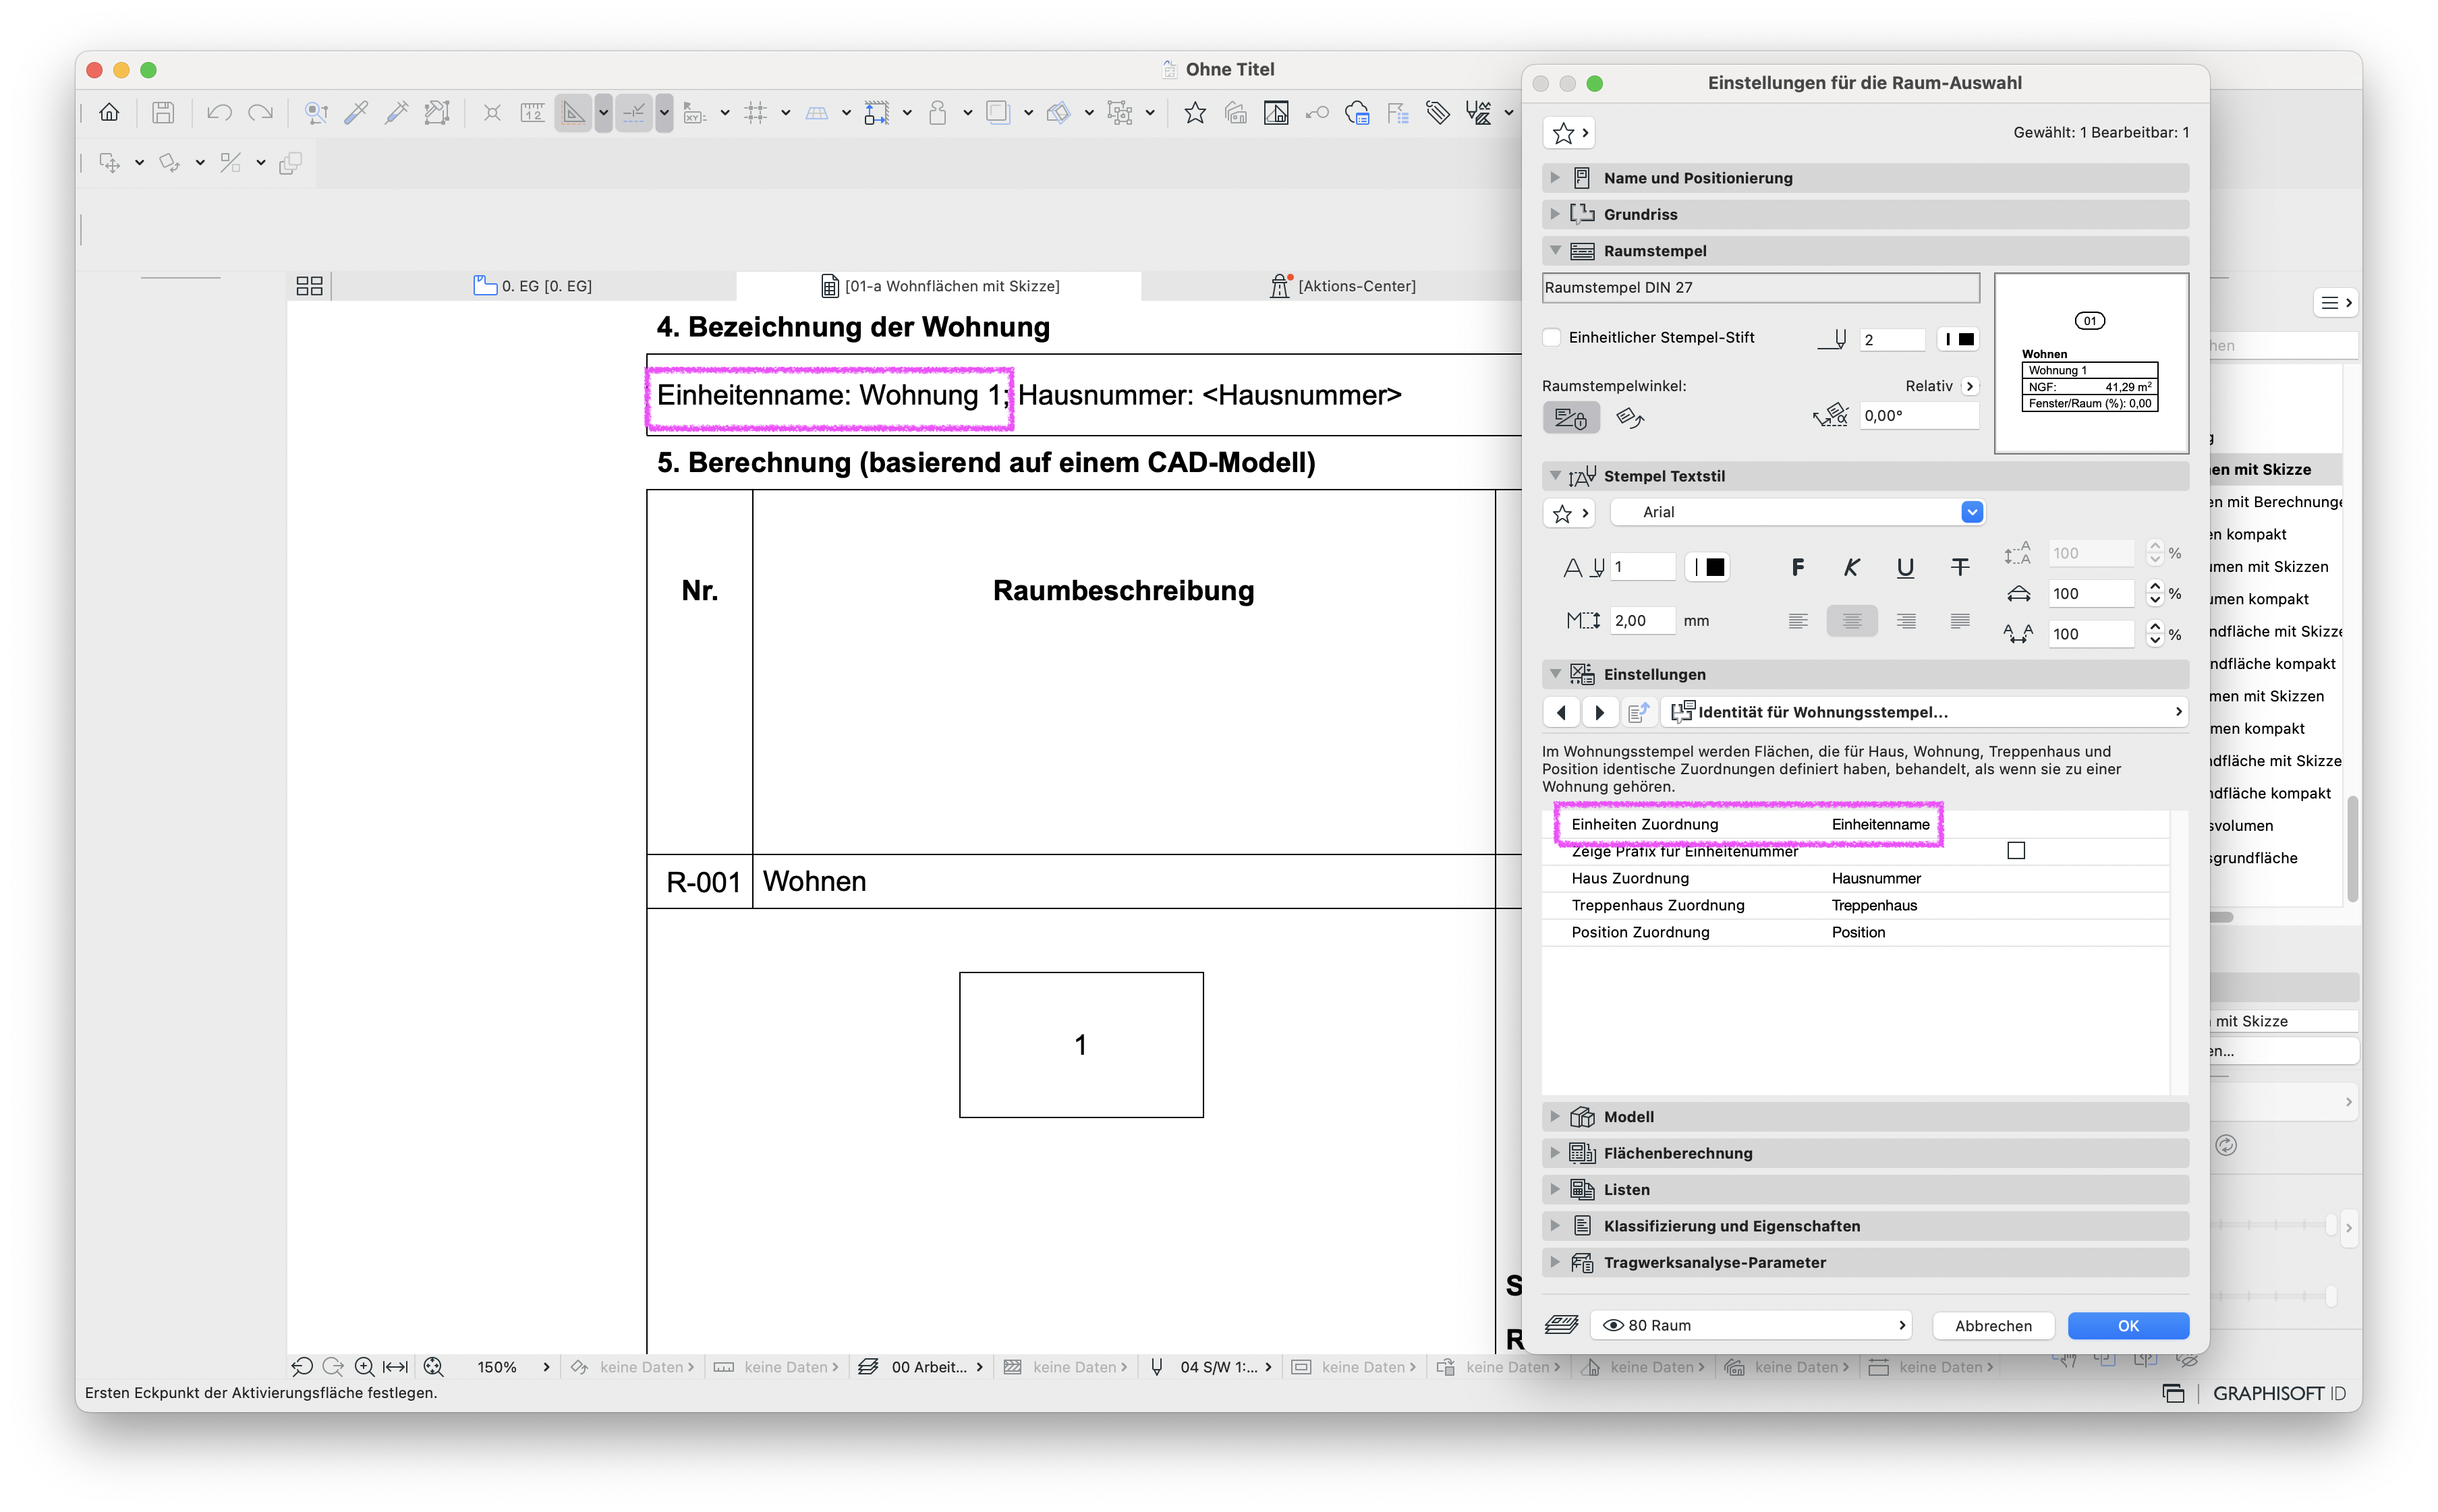Click the tags label icon in toolbar
This screenshot has height=1512, width=2438.
tap(1438, 113)
